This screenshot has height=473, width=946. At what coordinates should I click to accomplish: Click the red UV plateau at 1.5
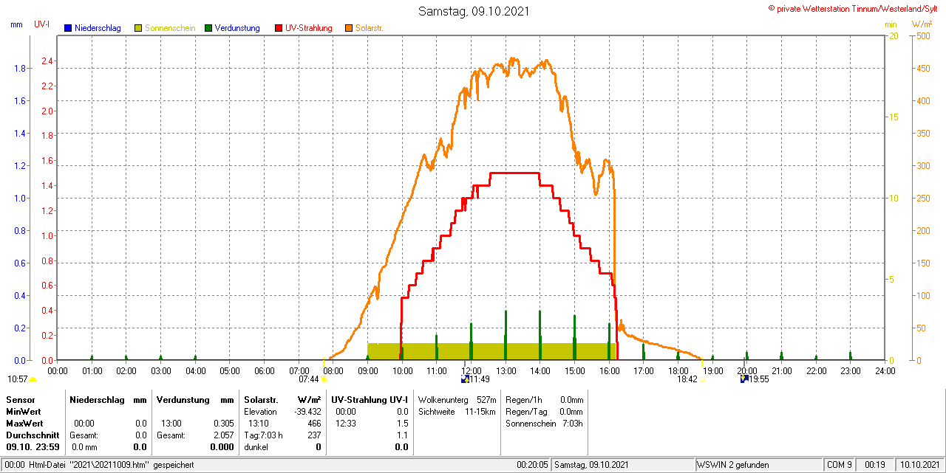click(x=514, y=173)
